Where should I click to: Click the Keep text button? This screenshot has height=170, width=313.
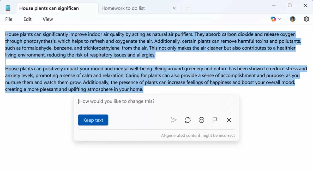93,120
